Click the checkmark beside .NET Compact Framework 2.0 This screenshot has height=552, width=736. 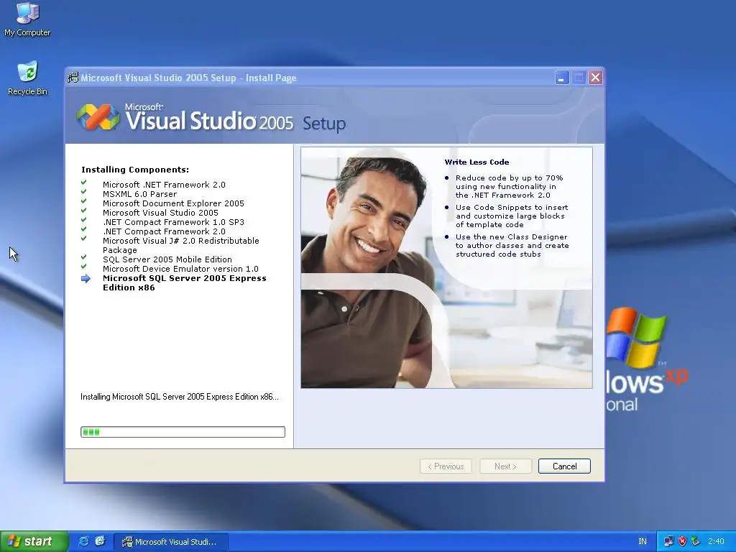(83, 229)
